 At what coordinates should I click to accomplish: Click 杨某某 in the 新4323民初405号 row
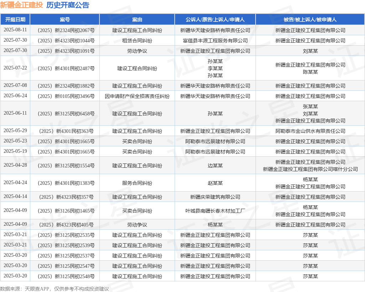pos(215,225)
